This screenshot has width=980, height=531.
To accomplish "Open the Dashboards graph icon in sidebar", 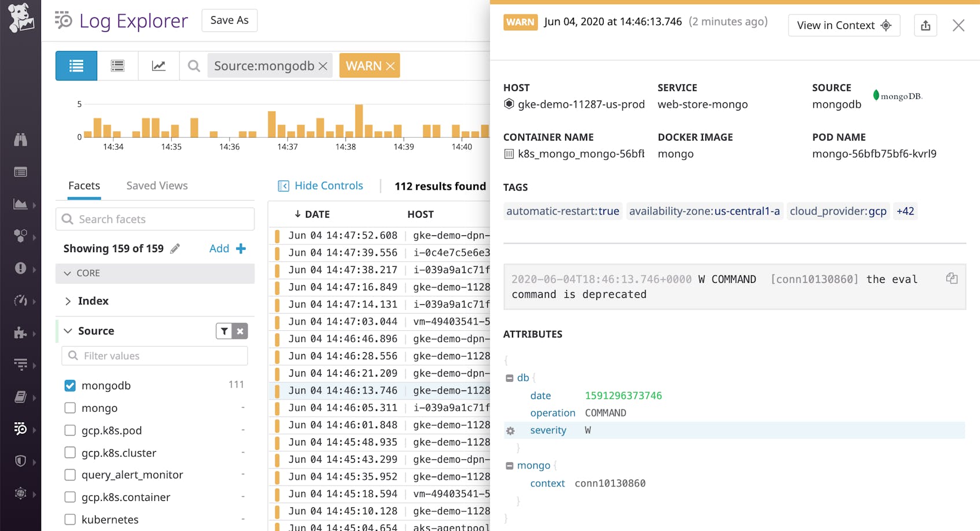I will pyautogui.click(x=20, y=204).
